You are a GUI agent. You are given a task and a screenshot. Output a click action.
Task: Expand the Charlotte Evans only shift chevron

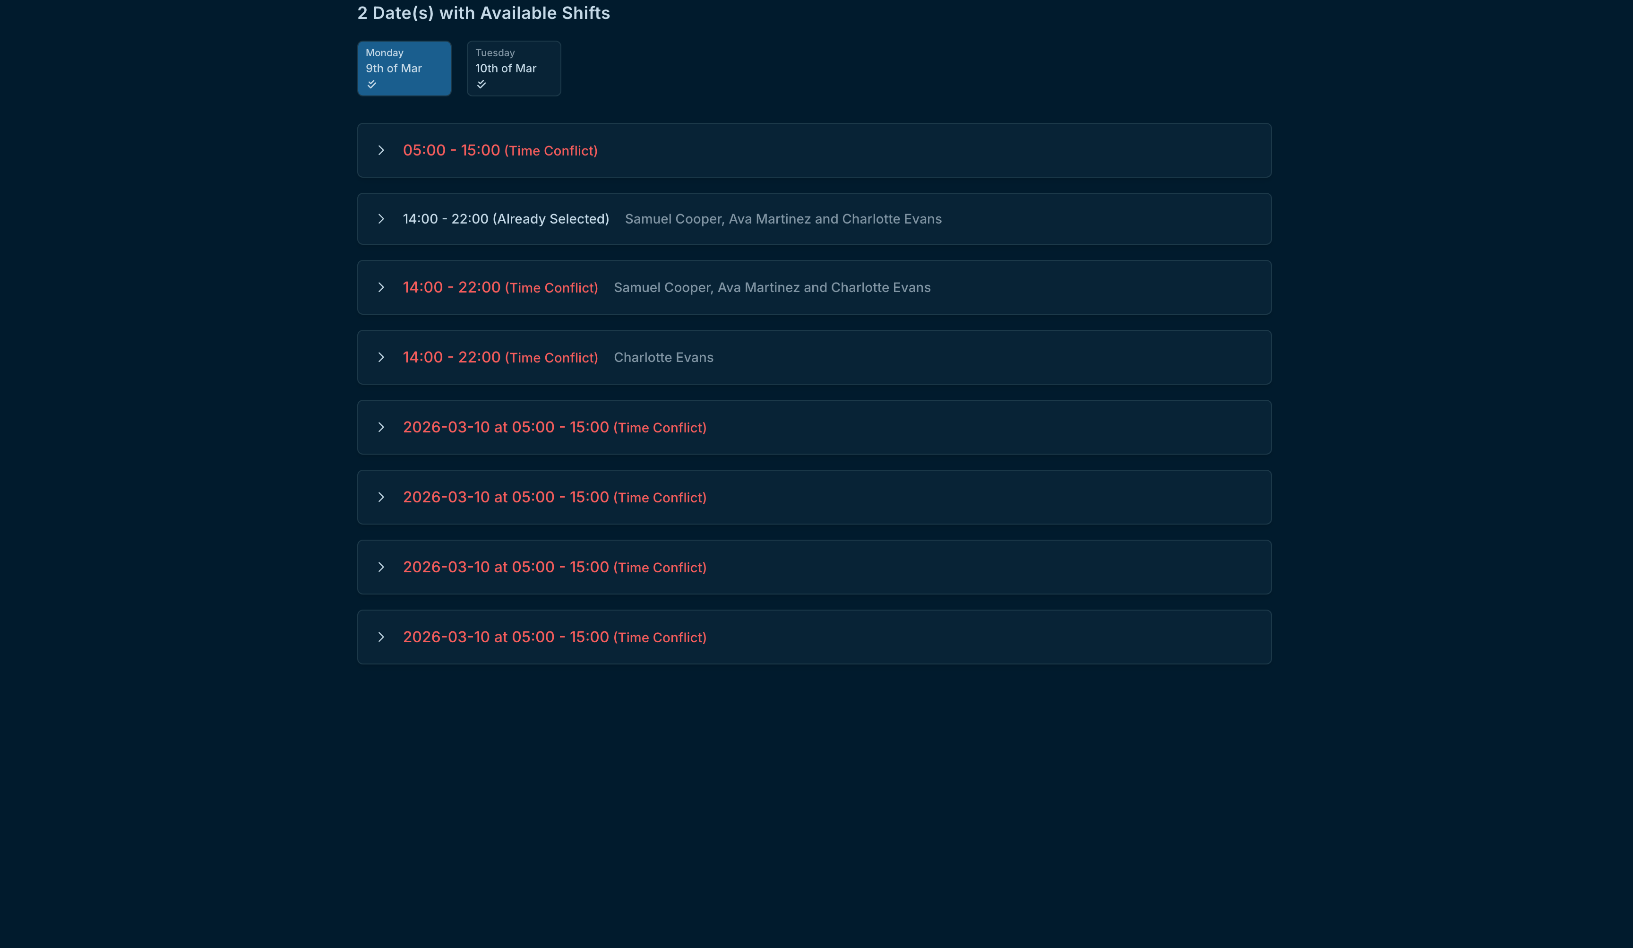[381, 358]
